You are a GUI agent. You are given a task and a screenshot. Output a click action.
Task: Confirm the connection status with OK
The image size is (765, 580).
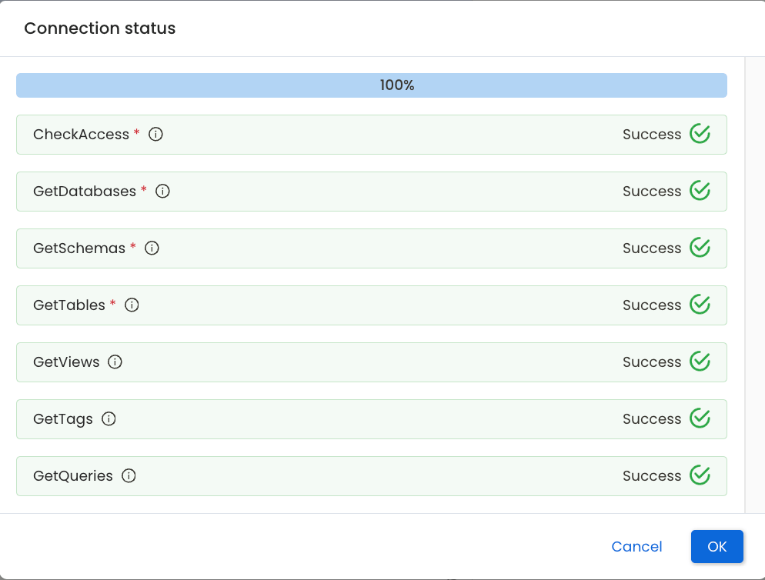click(x=717, y=546)
